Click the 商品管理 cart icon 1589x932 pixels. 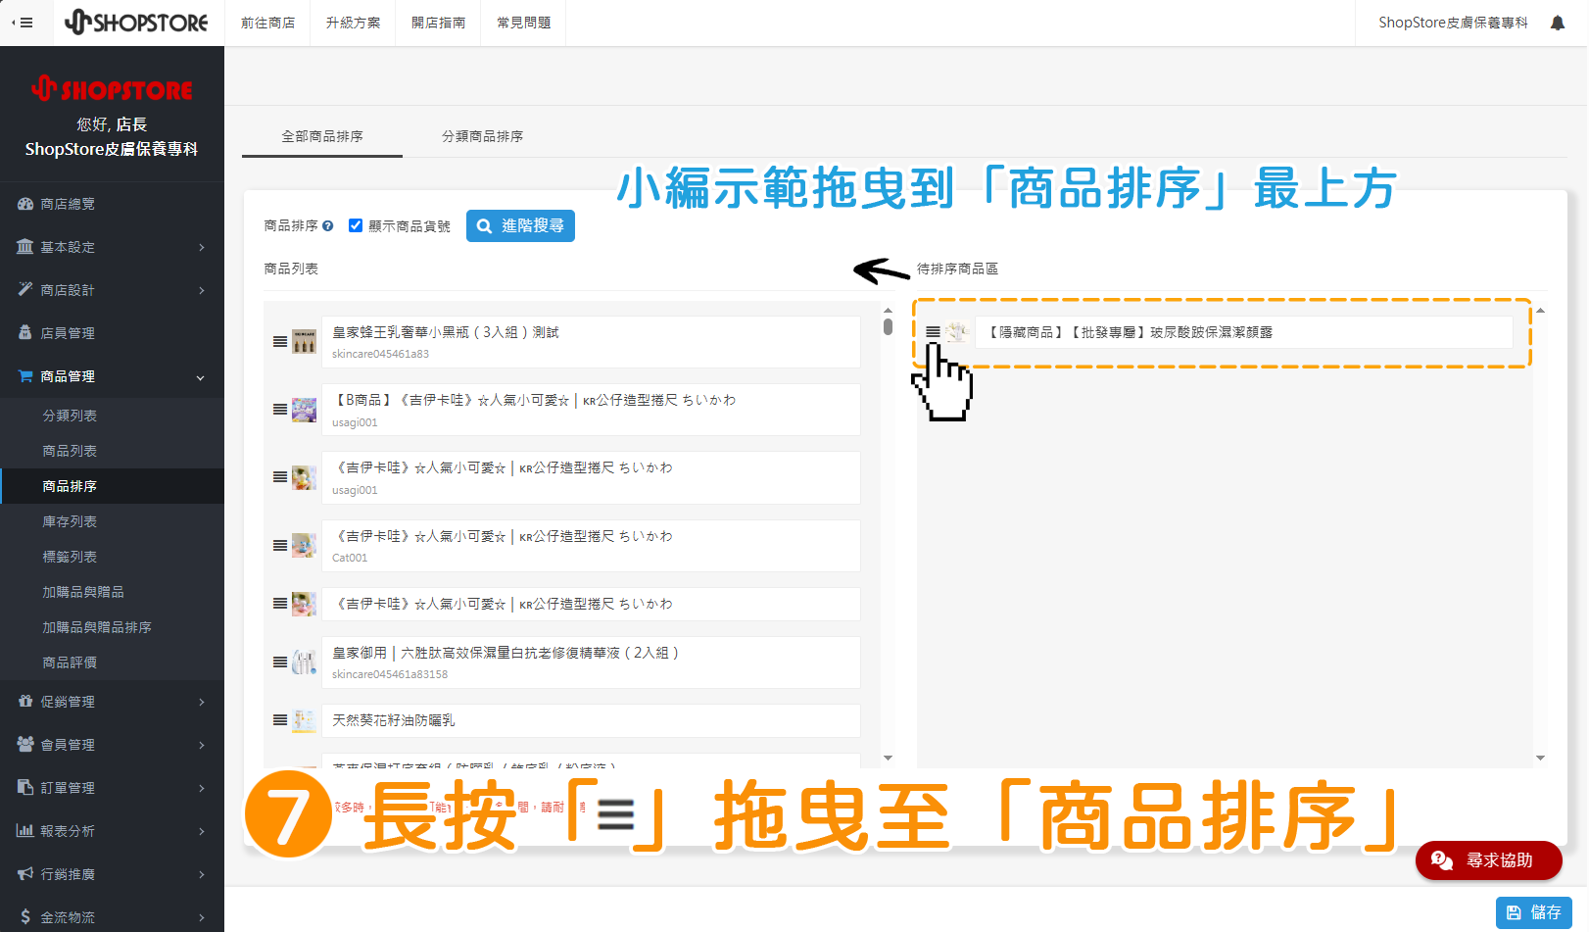pos(25,376)
